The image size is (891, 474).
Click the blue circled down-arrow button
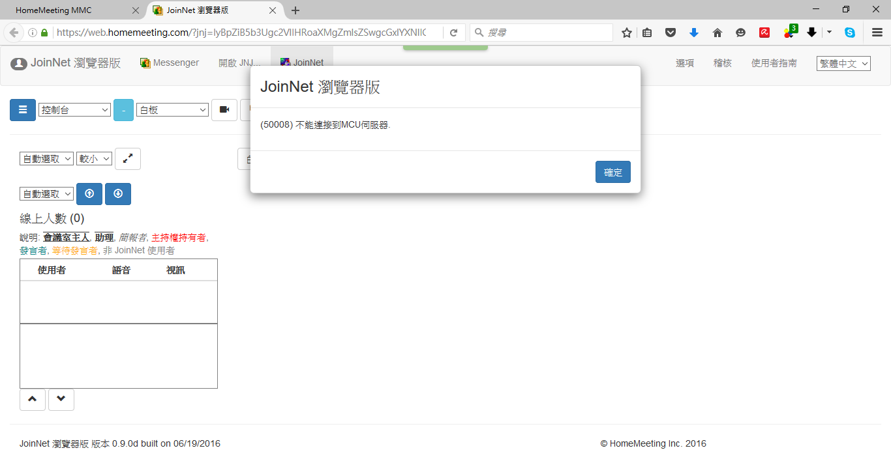tap(118, 194)
